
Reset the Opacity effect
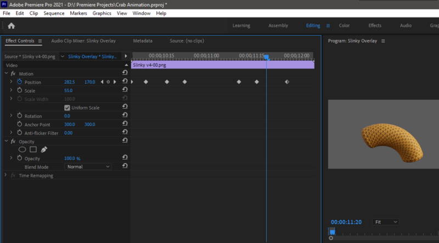coord(125,141)
